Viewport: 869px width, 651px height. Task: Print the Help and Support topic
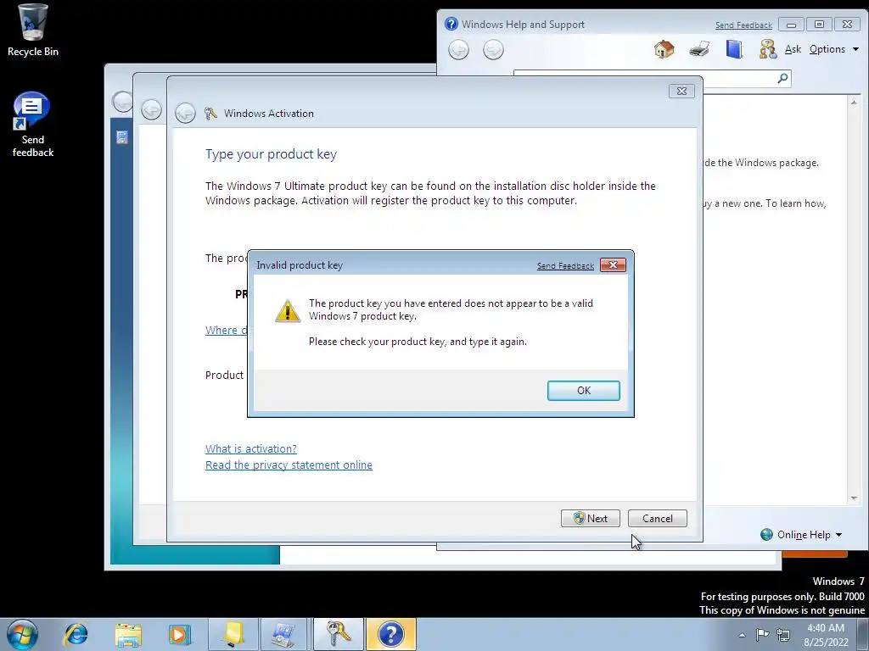(x=699, y=49)
